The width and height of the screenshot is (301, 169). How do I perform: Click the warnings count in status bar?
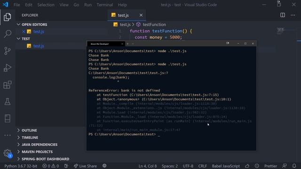55,166
